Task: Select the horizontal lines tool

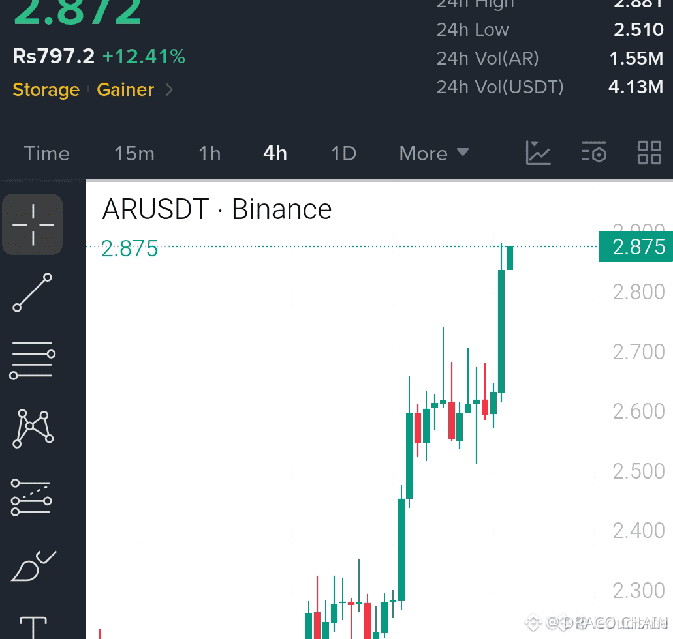Action: click(x=33, y=361)
